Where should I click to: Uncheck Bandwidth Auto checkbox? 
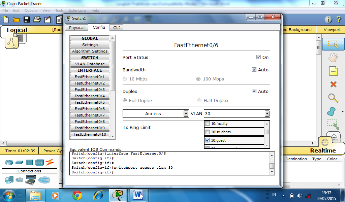point(254,70)
